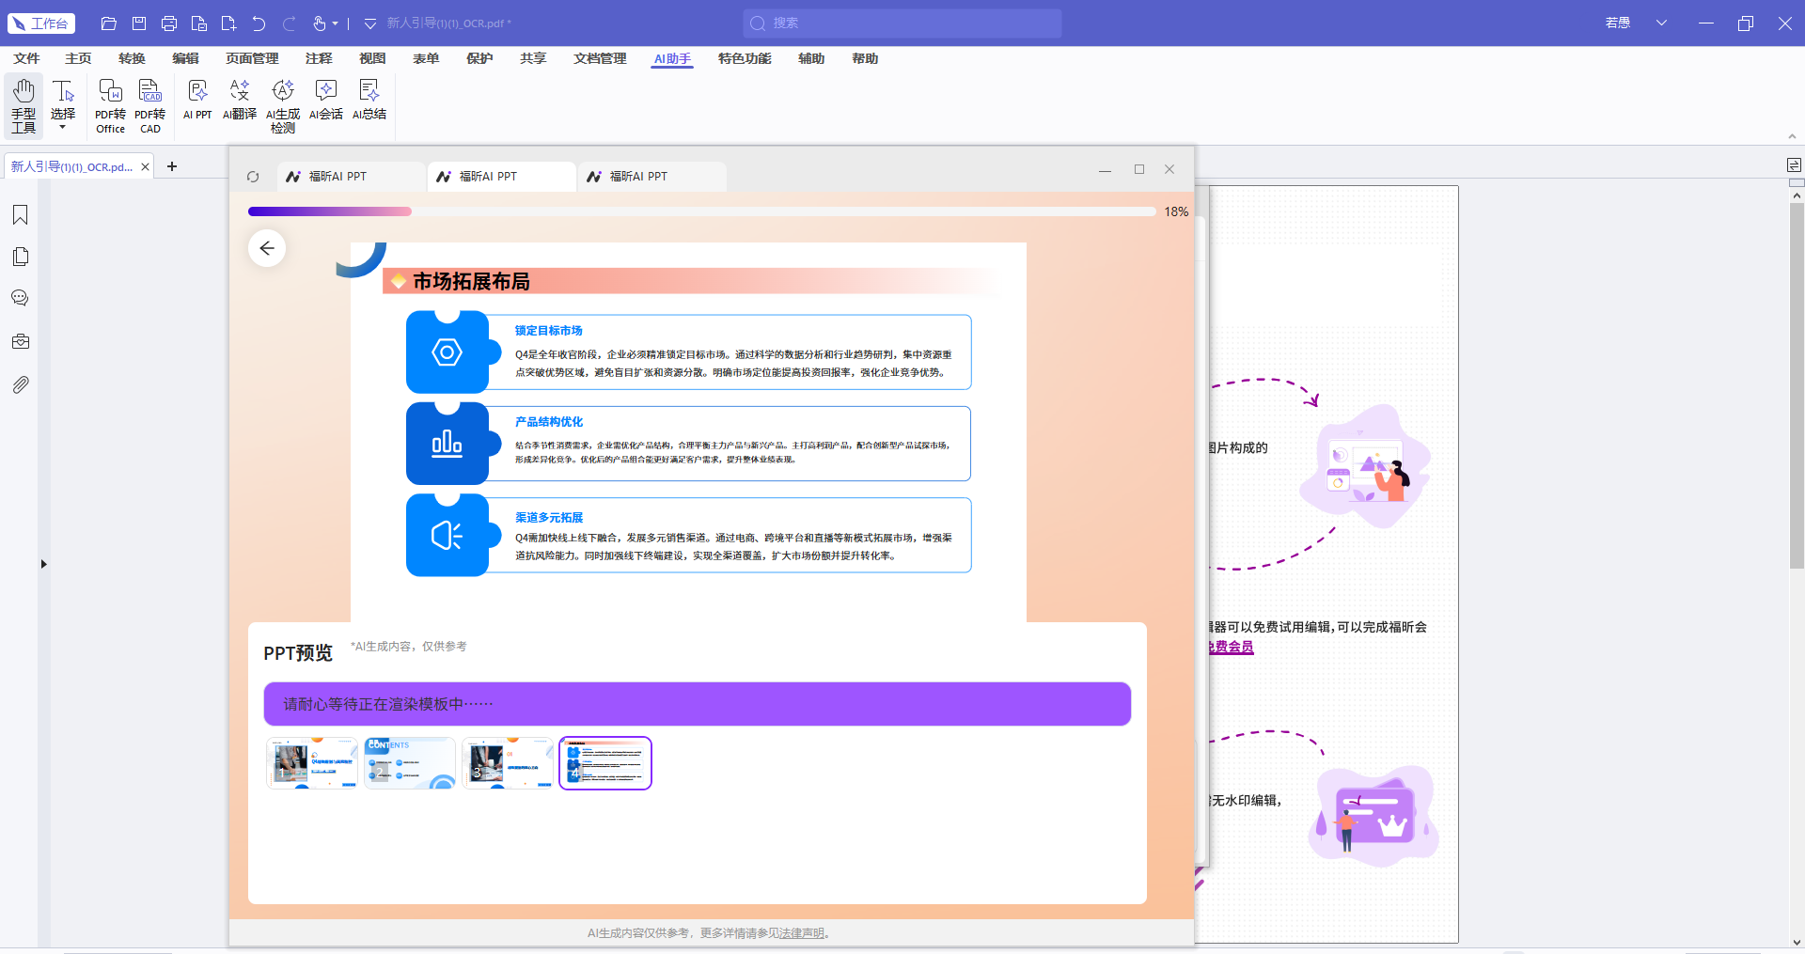The image size is (1805, 954).
Task: Open the 法律声明 link
Action: [x=802, y=933]
